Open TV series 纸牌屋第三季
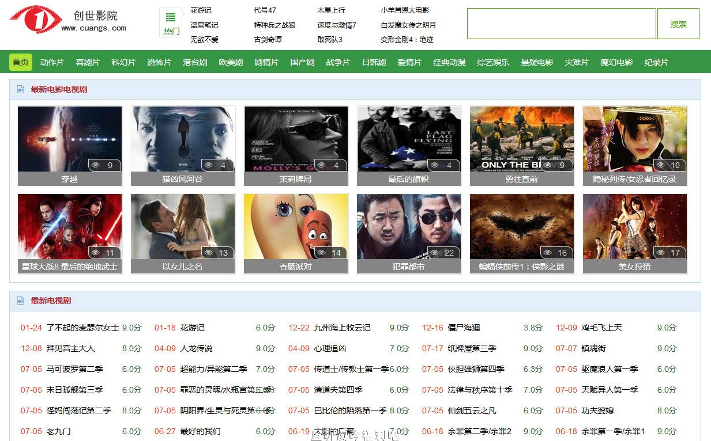Screen dimensions: 711x441 click(x=472, y=348)
